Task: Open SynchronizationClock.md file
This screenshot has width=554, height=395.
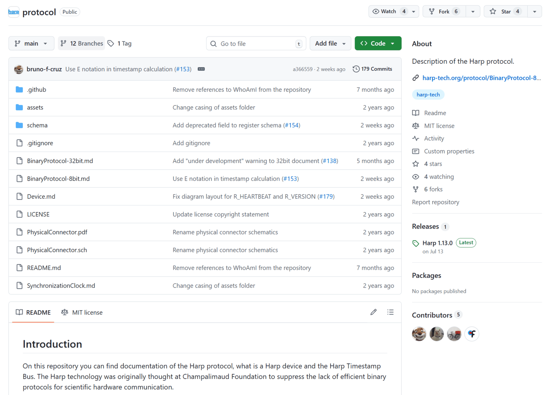Action: (x=61, y=285)
